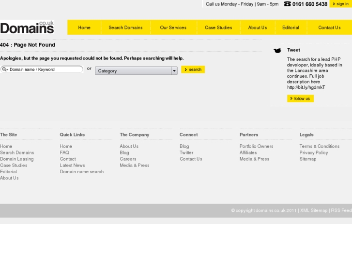Visit the FAQ quick link

tap(64, 152)
